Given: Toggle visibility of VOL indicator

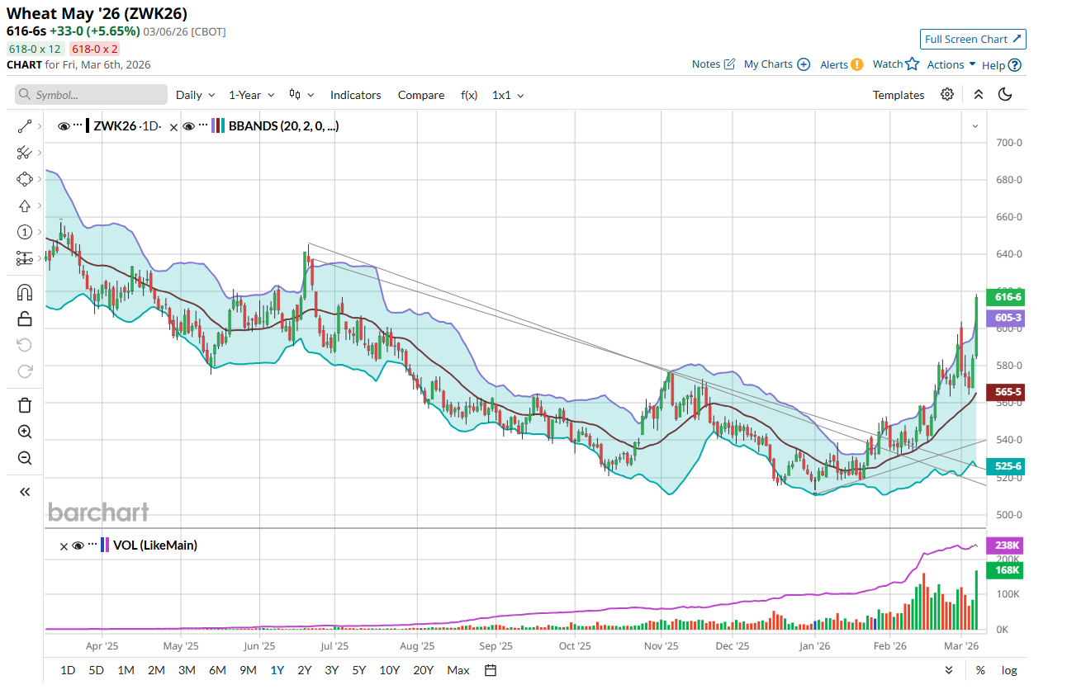Looking at the screenshot, I should pyautogui.click(x=78, y=546).
